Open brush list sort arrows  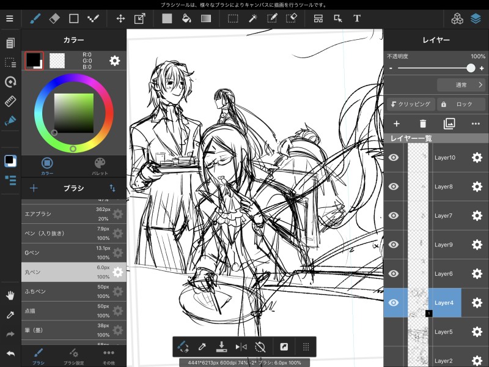tap(112, 188)
